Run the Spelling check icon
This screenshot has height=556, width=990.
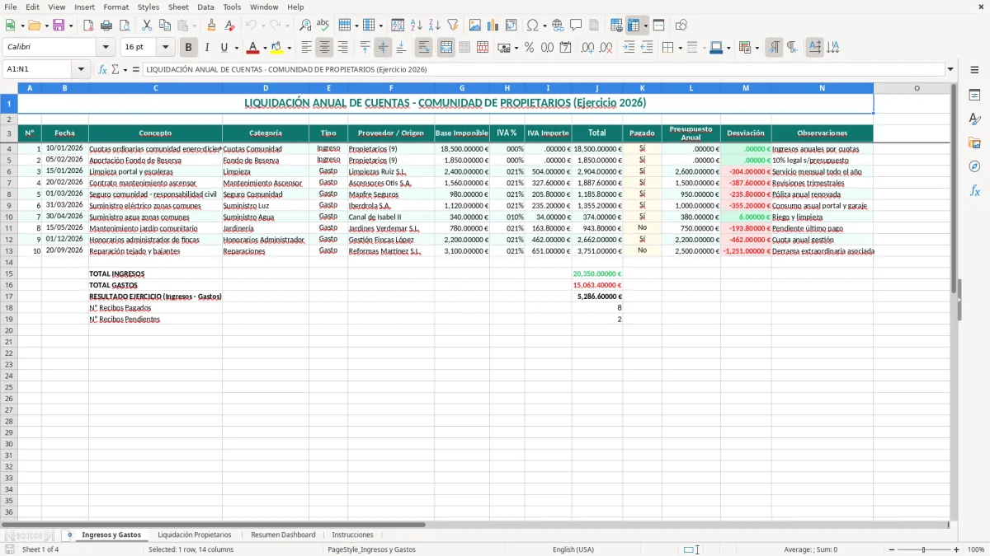point(323,26)
